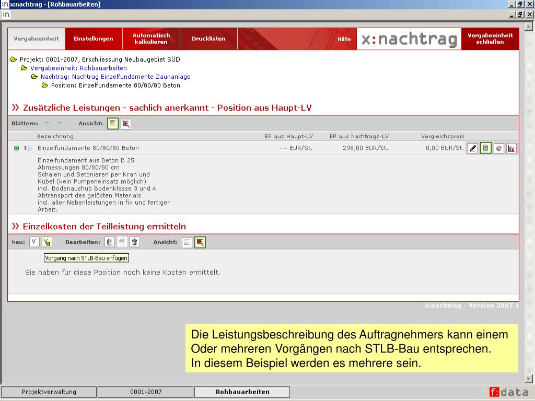Click Automatisch kalkulieren
The height and width of the screenshot is (401, 535).
tap(151, 39)
